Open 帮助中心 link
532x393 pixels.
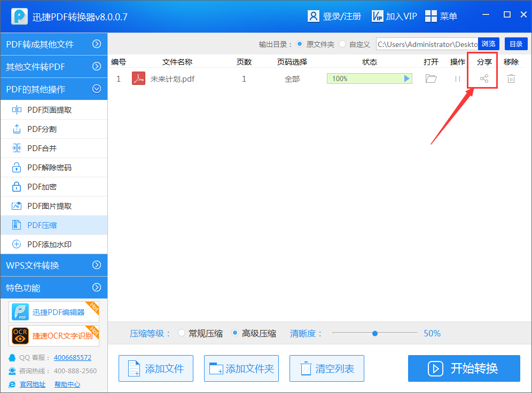tap(67, 384)
